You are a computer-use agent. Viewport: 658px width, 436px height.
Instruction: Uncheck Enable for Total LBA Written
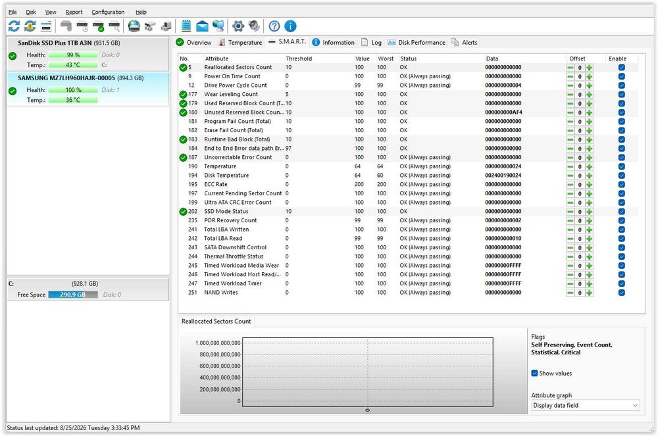click(622, 230)
